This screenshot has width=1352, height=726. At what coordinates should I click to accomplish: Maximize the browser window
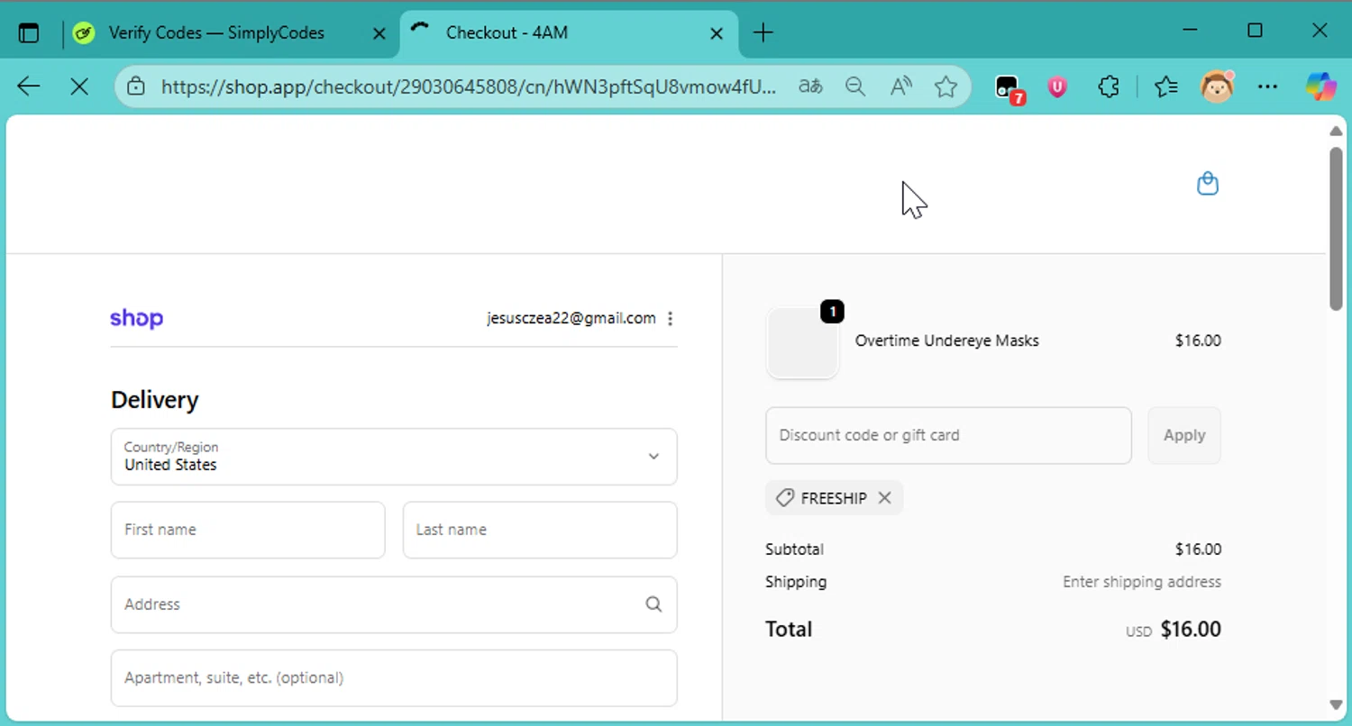(1255, 32)
